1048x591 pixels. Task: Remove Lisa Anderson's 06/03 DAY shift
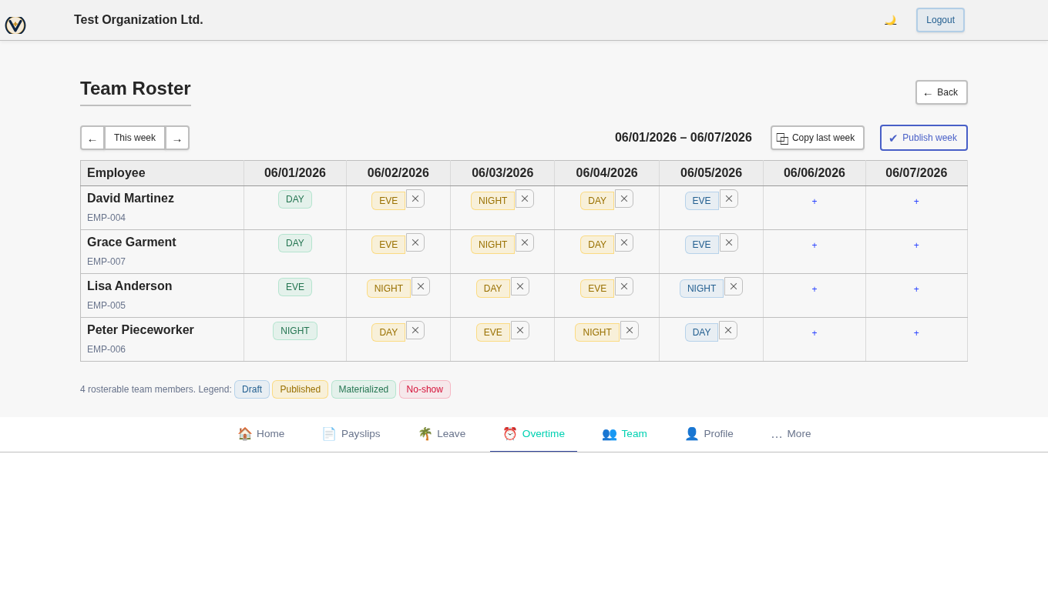tap(520, 286)
